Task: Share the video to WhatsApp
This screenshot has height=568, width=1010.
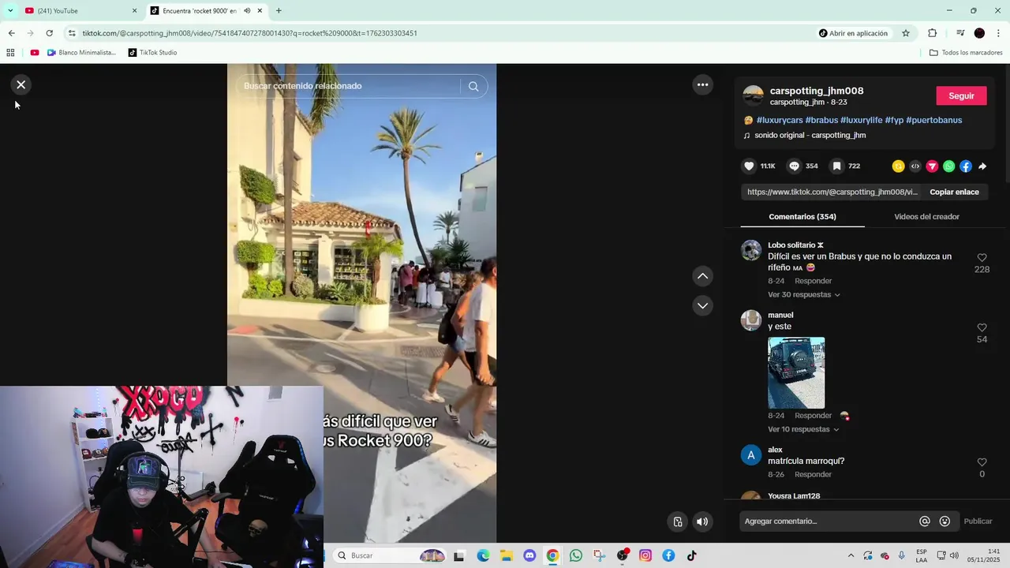Action: coord(948,166)
